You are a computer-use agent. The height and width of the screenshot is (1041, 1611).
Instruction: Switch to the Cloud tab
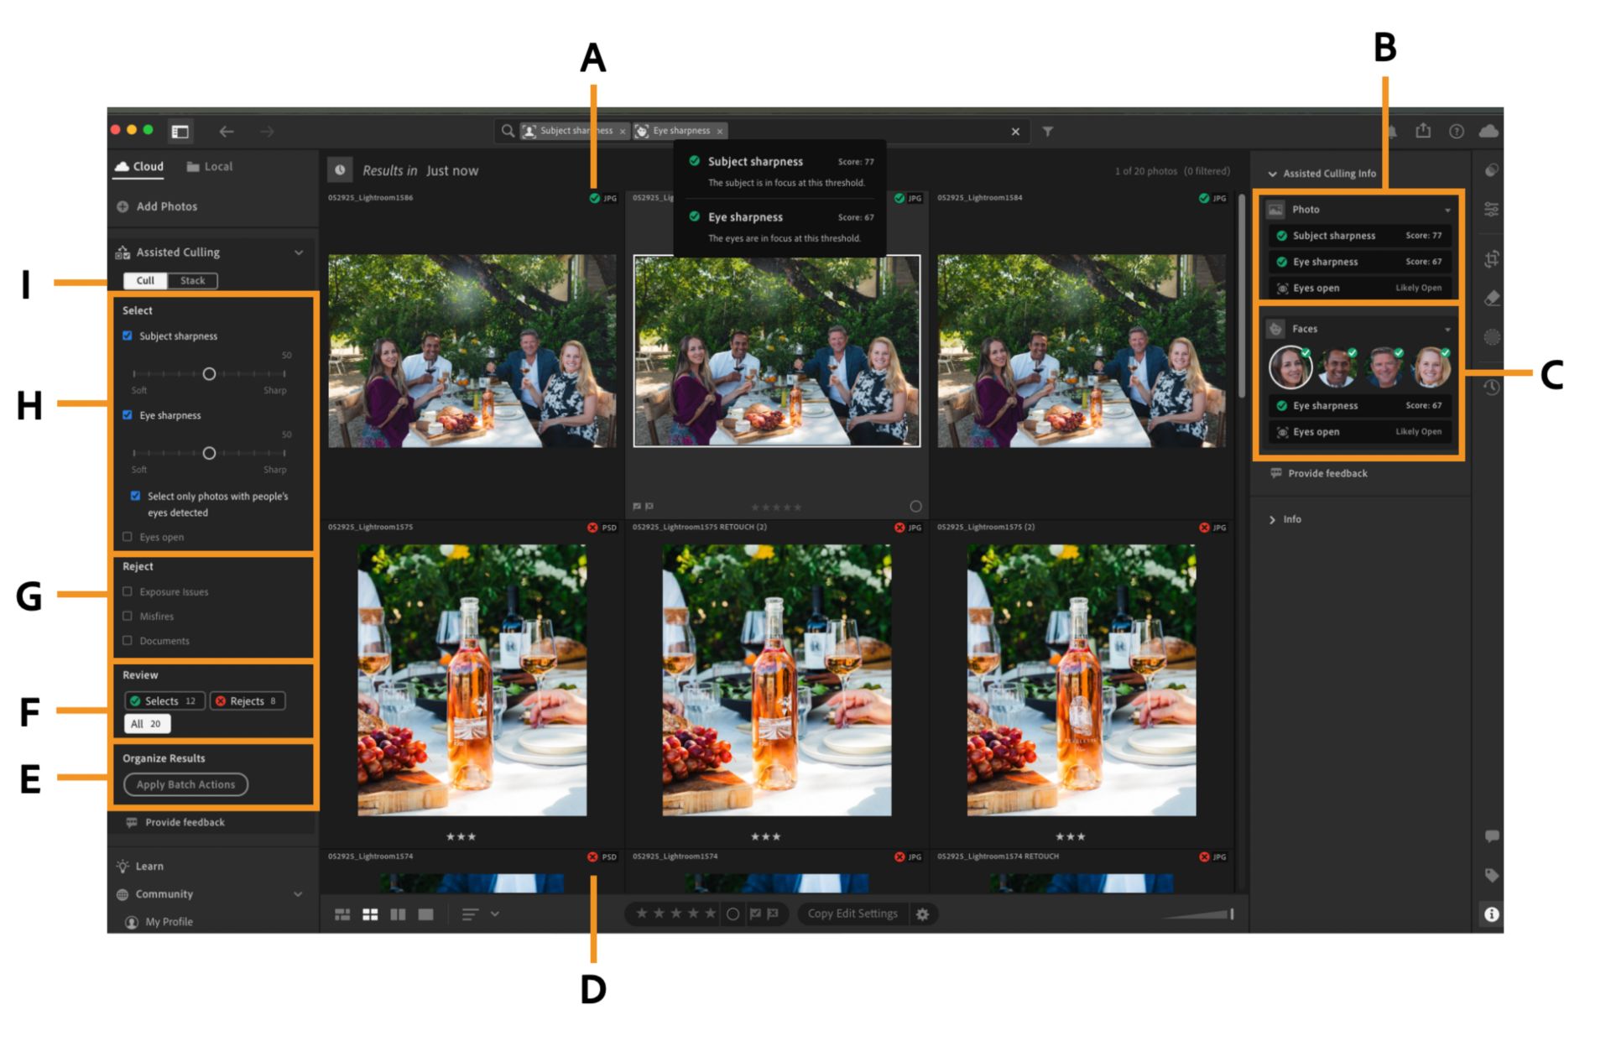pos(139,166)
